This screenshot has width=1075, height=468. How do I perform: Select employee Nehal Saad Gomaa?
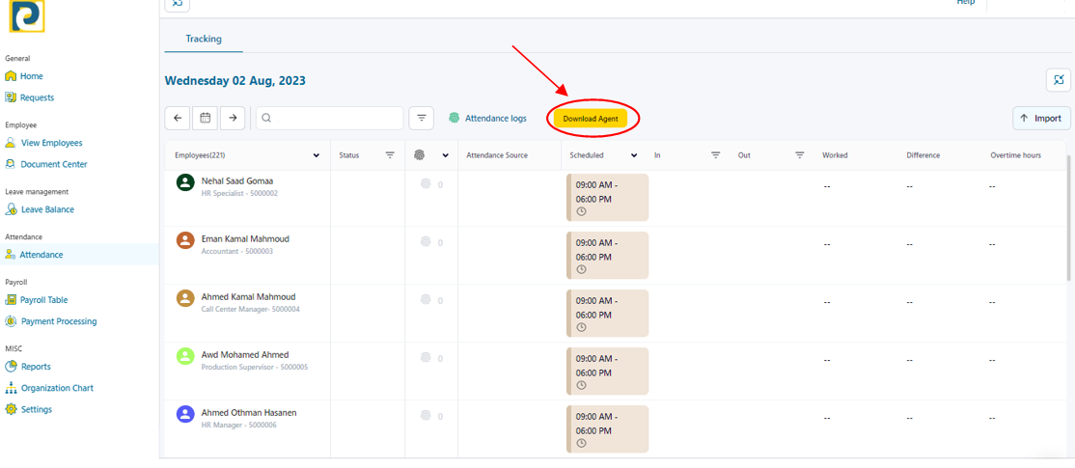237,180
